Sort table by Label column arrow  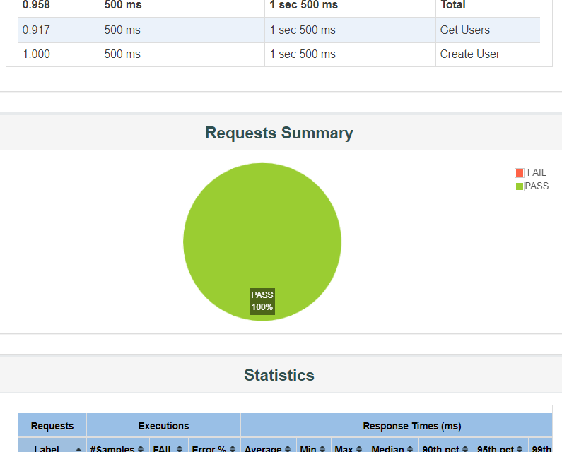coord(78,449)
